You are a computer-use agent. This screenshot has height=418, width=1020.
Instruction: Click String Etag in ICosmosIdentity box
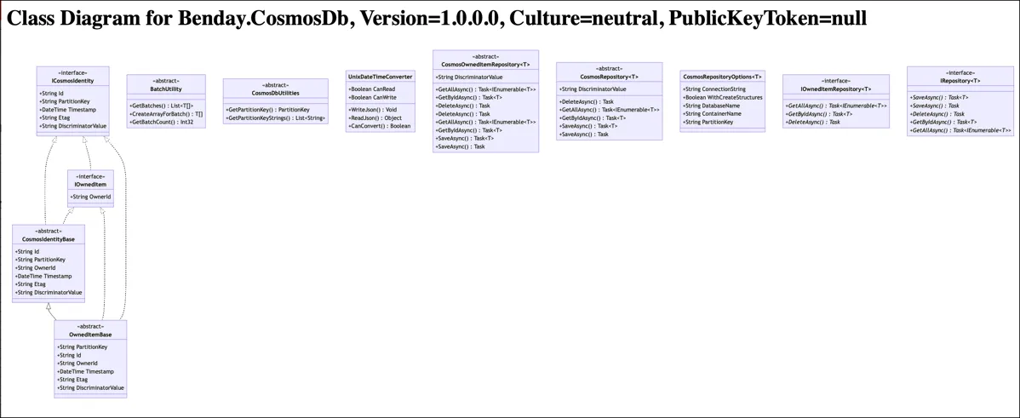54,117
